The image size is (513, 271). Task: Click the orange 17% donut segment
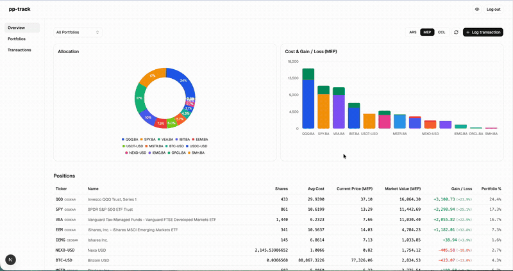pos(153,76)
